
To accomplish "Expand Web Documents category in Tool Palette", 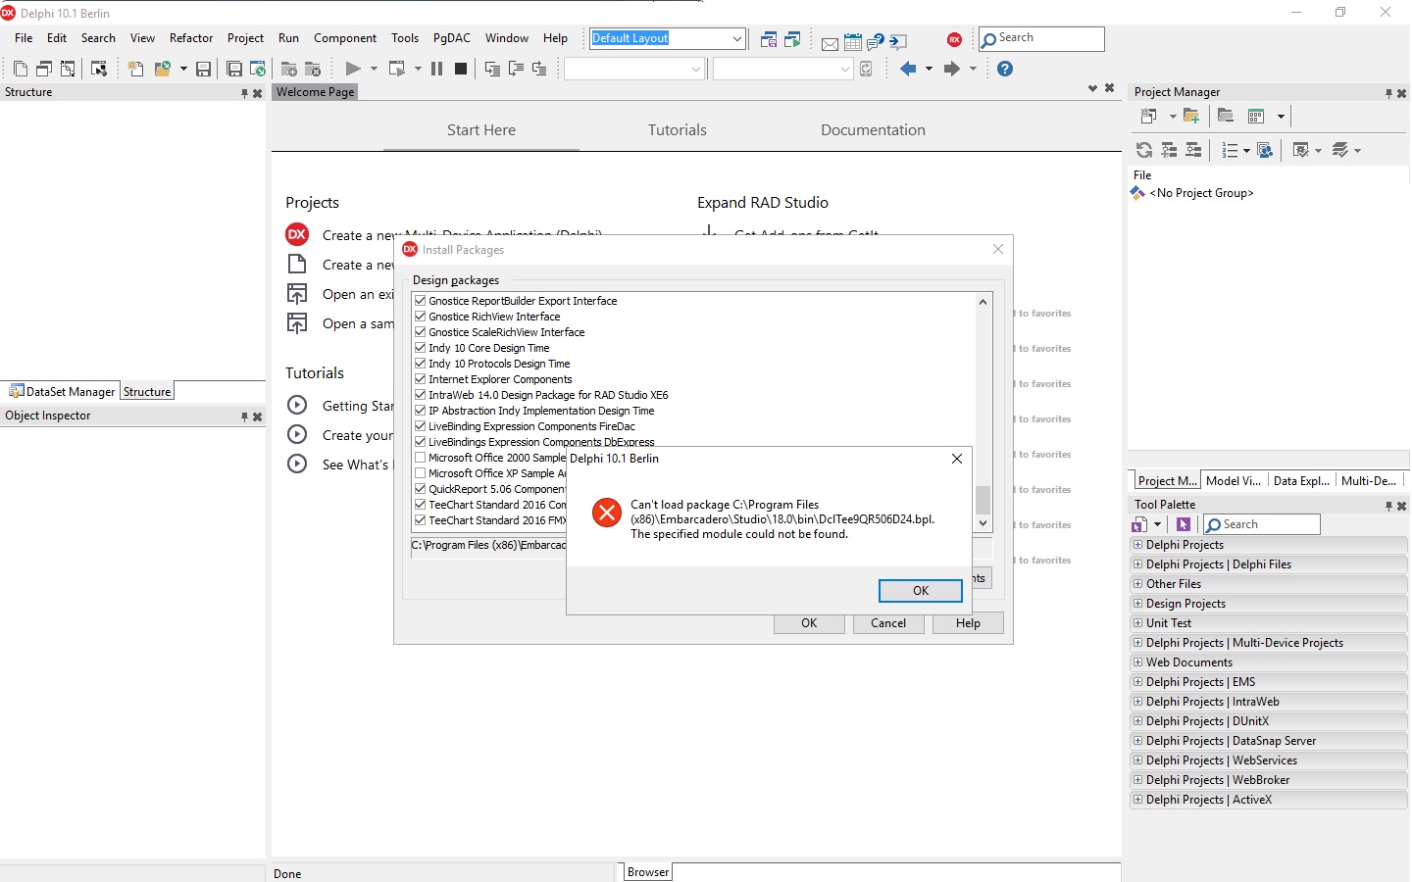I will [1137, 662].
